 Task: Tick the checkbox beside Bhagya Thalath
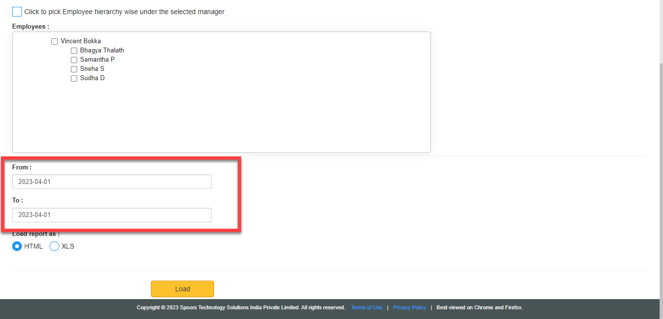tap(74, 50)
